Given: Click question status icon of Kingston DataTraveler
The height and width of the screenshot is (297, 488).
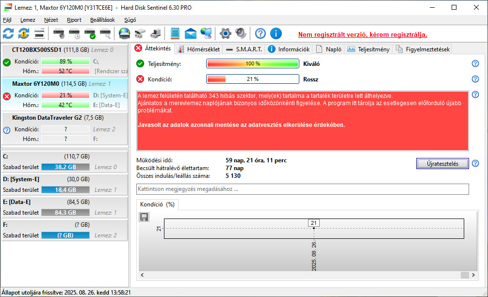Looking at the screenshot, I should (7, 130).
